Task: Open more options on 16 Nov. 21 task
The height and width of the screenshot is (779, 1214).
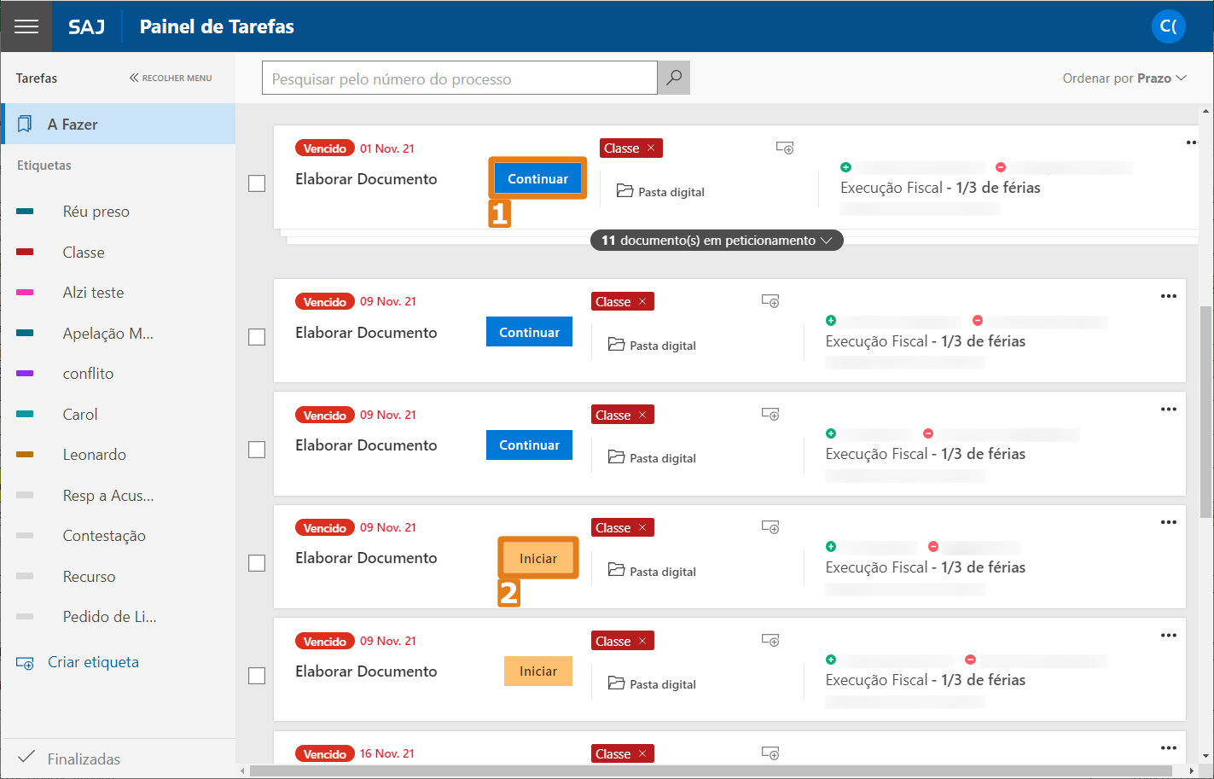Action: coord(1169,748)
